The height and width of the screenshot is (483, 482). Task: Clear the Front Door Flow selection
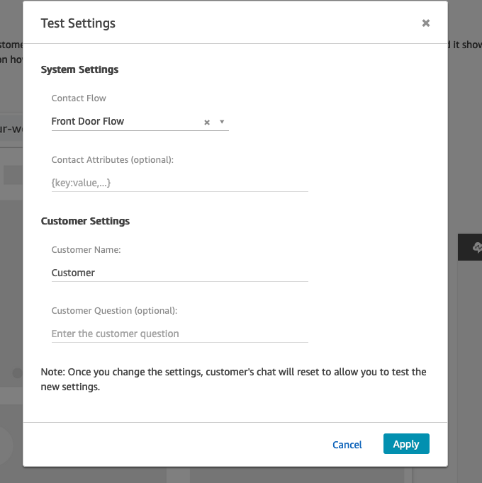[207, 122]
